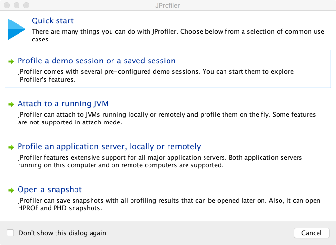Click green arrow beside Profile an application server

[x=11, y=147]
